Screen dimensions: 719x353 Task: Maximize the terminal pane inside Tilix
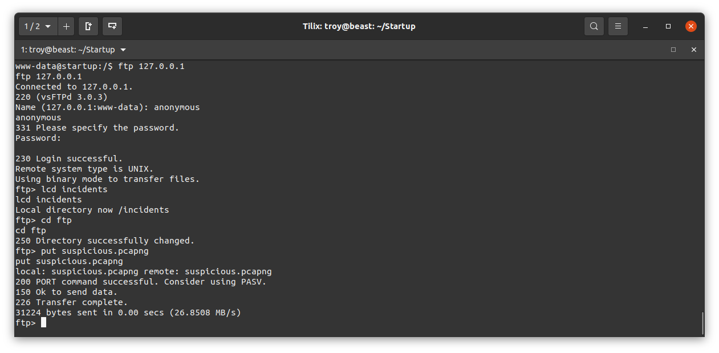tap(673, 50)
